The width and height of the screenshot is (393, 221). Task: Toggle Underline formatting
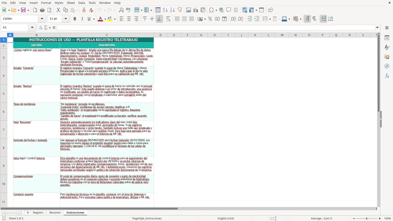[89, 19]
